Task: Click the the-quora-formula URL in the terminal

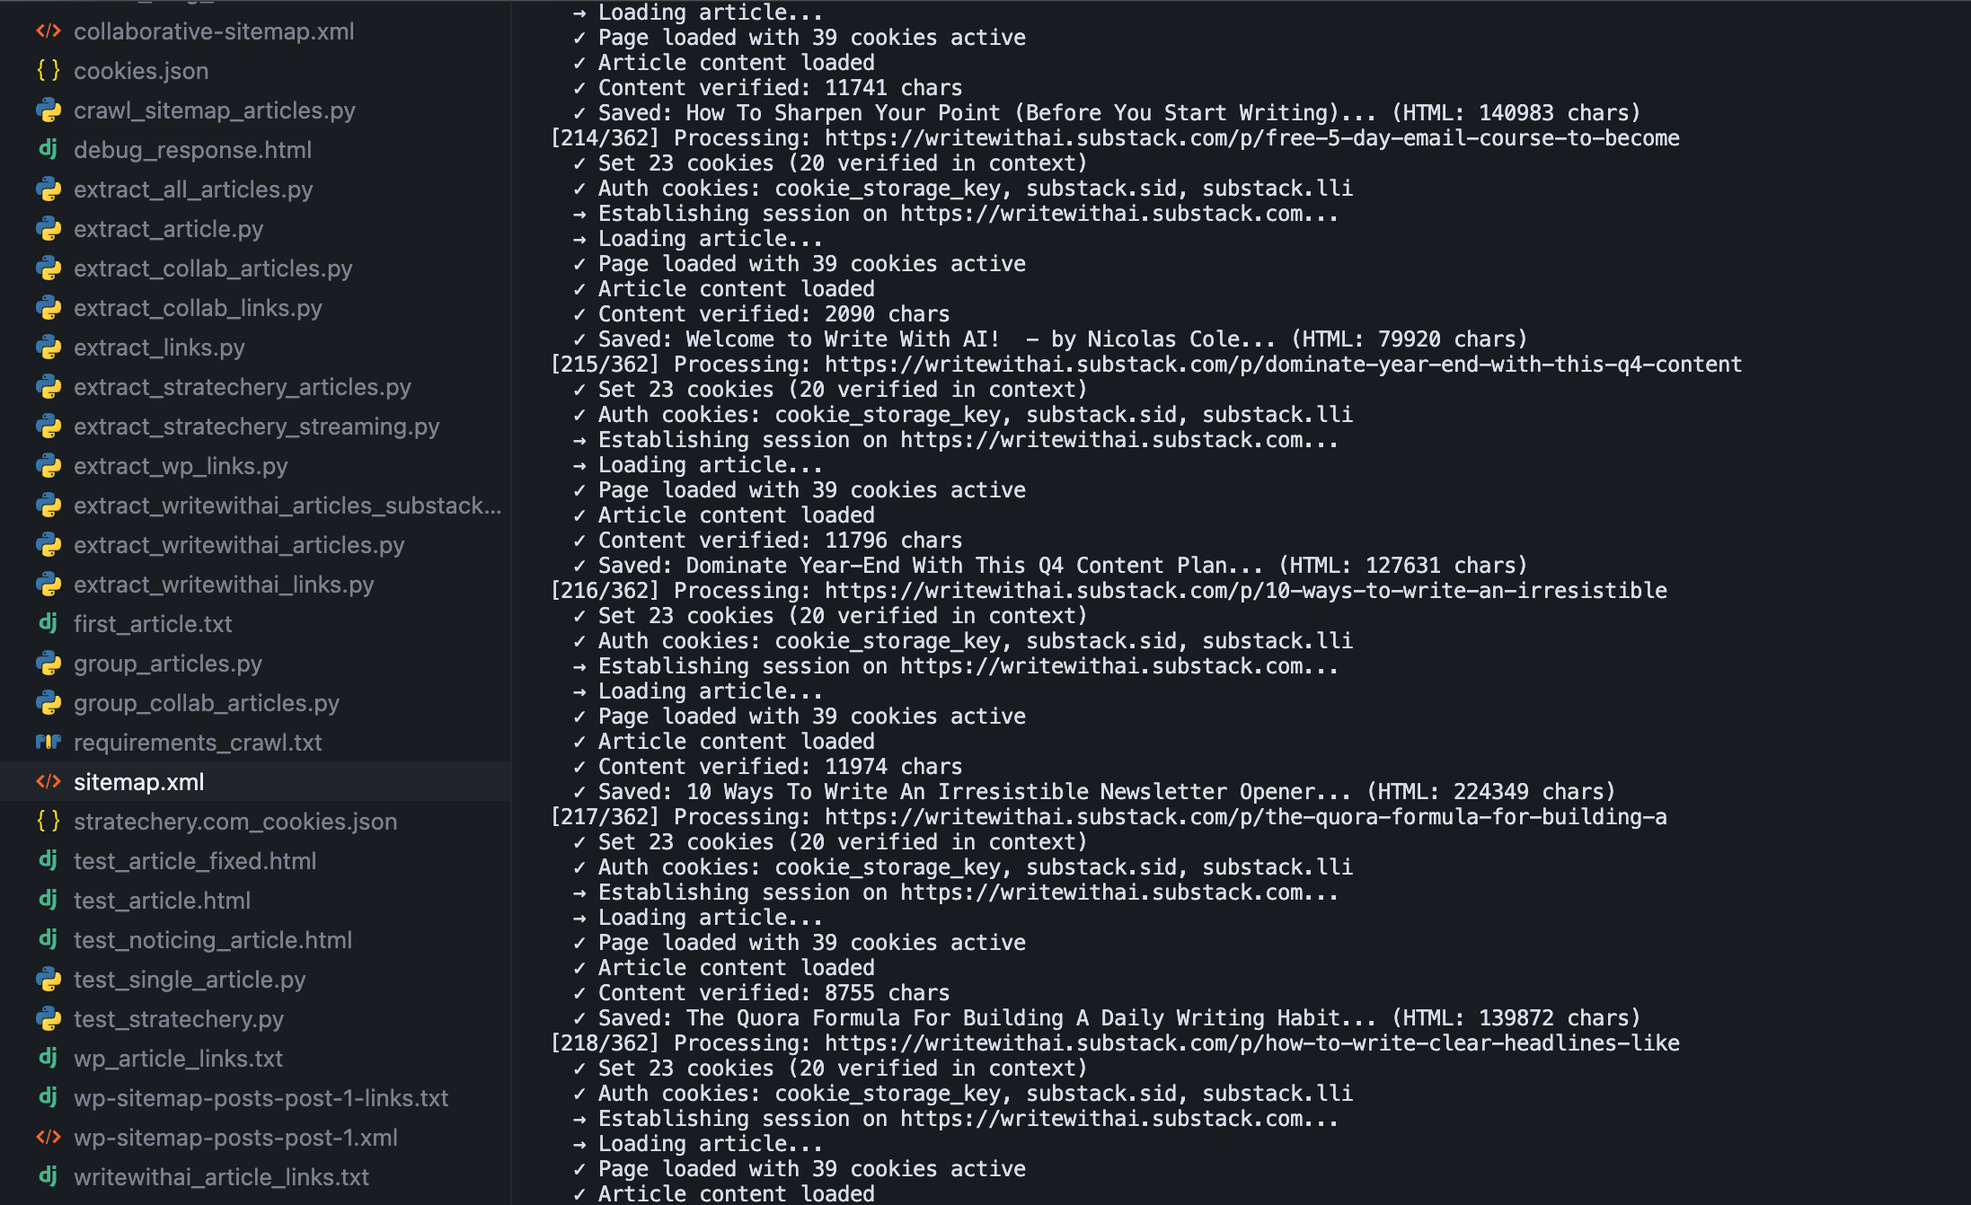Action: (x=1245, y=817)
